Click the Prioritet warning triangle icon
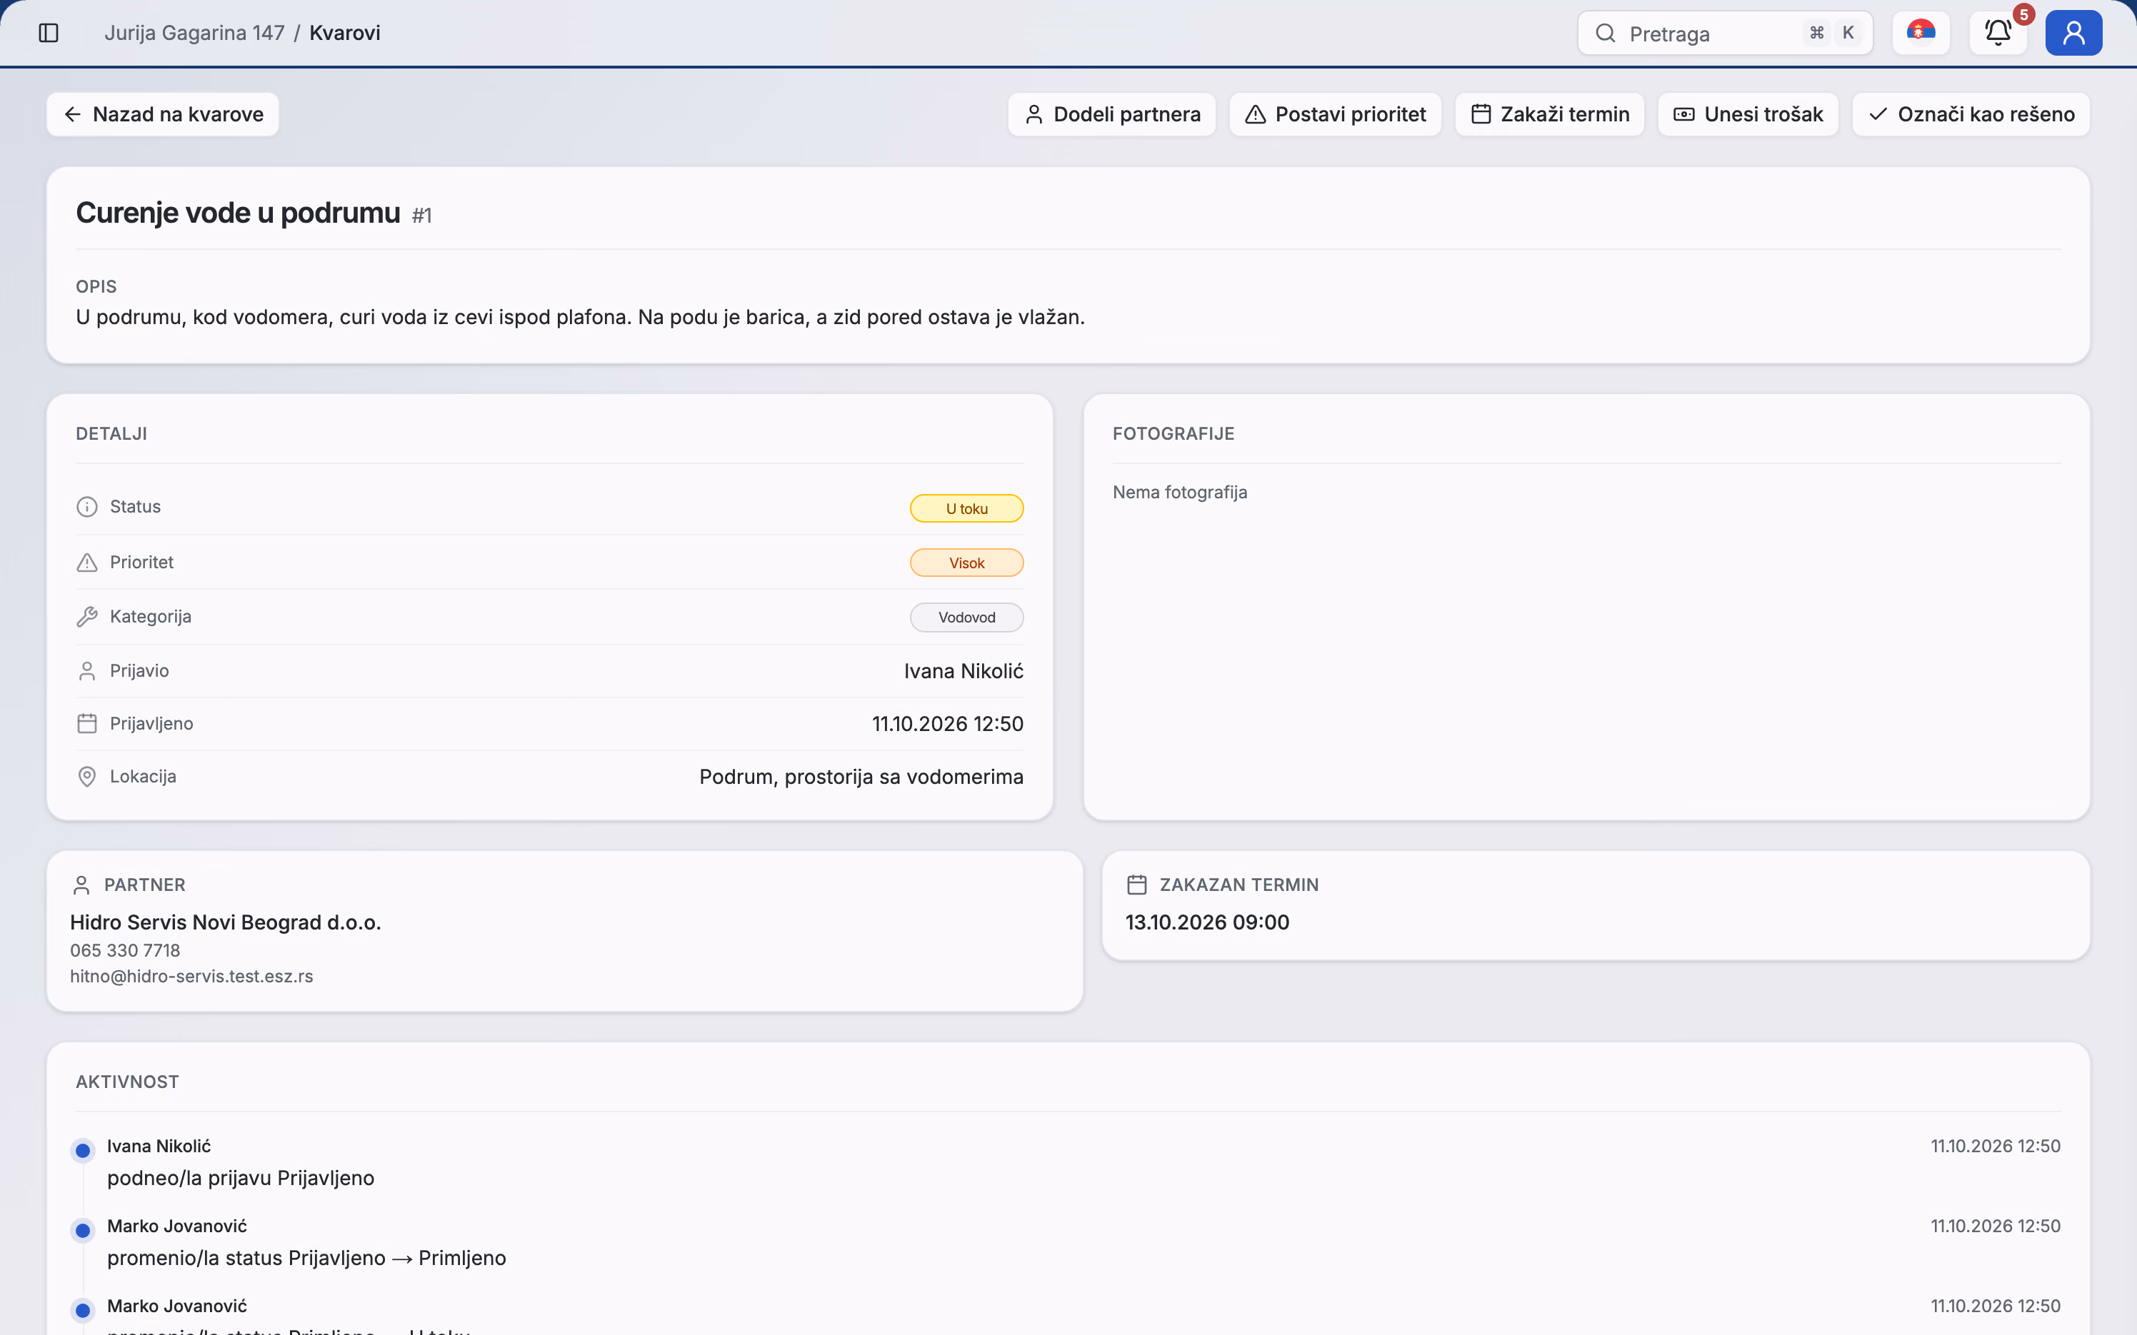The width and height of the screenshot is (2137, 1335). pyautogui.click(x=86, y=563)
